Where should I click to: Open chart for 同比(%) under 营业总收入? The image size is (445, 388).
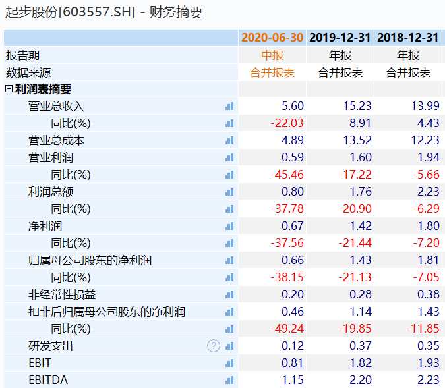click(229, 123)
